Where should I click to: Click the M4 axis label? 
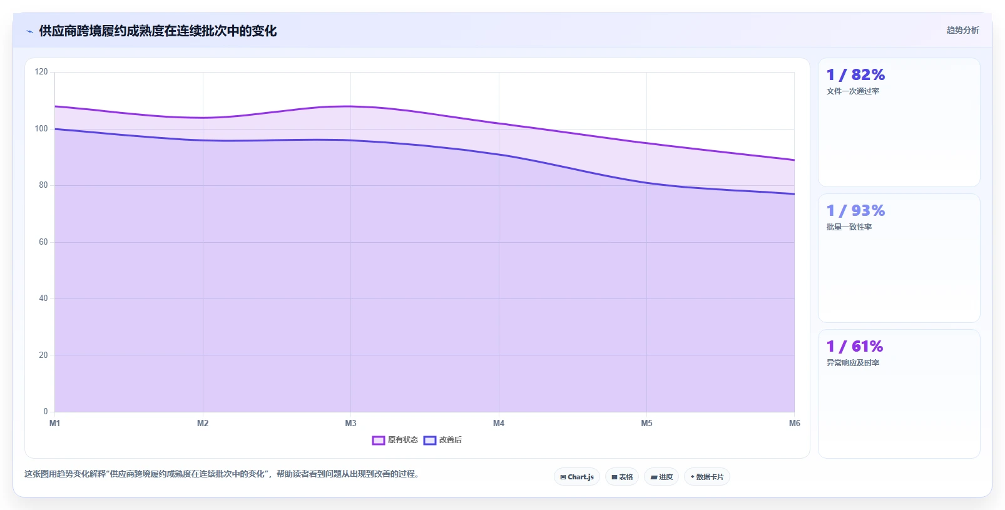pos(499,424)
